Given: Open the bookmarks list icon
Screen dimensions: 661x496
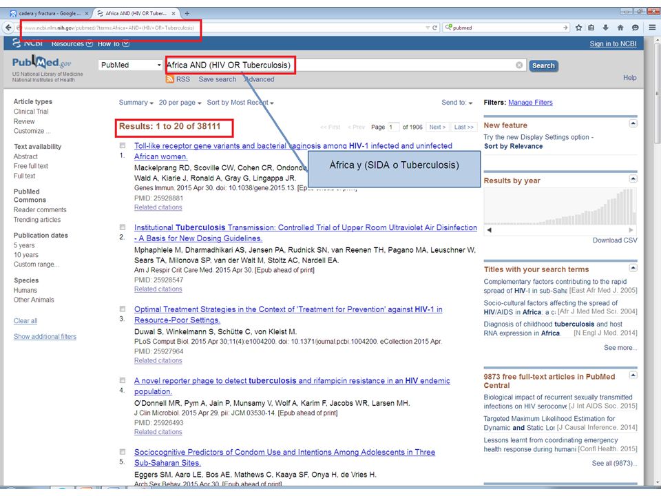Looking at the screenshot, I should click(x=591, y=28).
